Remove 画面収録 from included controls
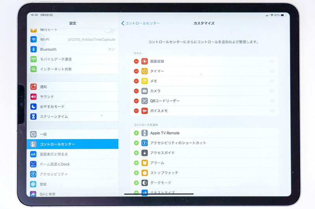The height and width of the screenshot is (209, 315). tap(136, 61)
